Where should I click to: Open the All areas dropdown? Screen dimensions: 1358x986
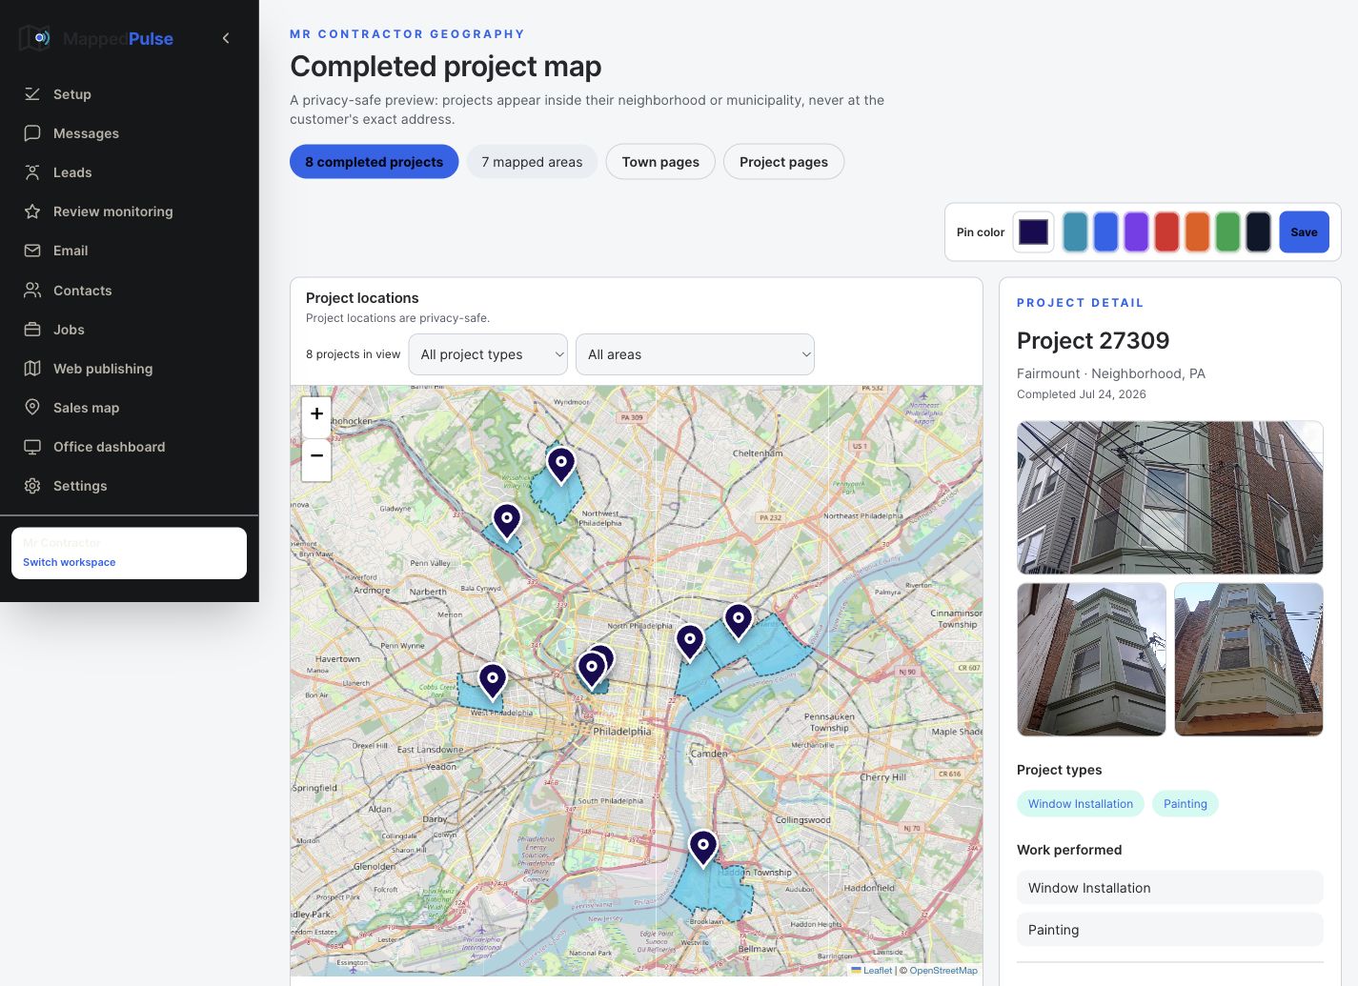click(695, 354)
